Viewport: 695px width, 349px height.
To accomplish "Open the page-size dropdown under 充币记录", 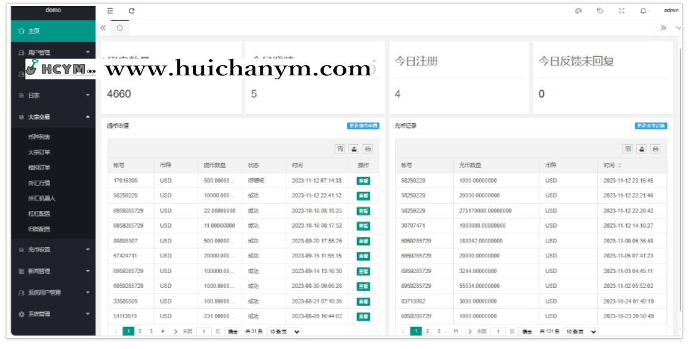I will [x=580, y=331].
